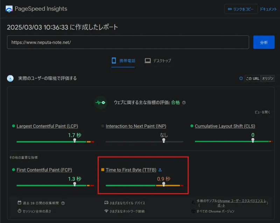Open the Largest Contentful Paint (LCP) link
Image resolution: width=280 pixels, height=223 pixels.
(x=48, y=126)
